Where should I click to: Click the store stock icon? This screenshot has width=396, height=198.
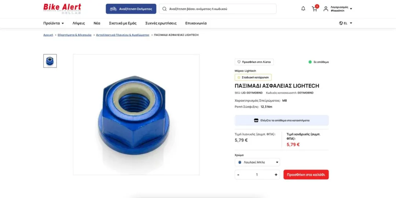click(256, 120)
